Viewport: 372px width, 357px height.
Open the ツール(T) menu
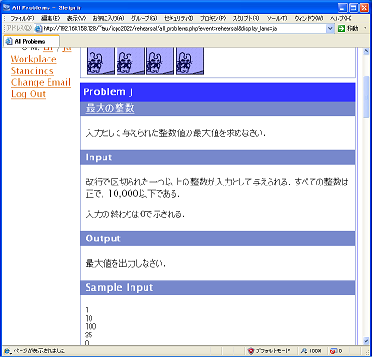click(x=277, y=19)
